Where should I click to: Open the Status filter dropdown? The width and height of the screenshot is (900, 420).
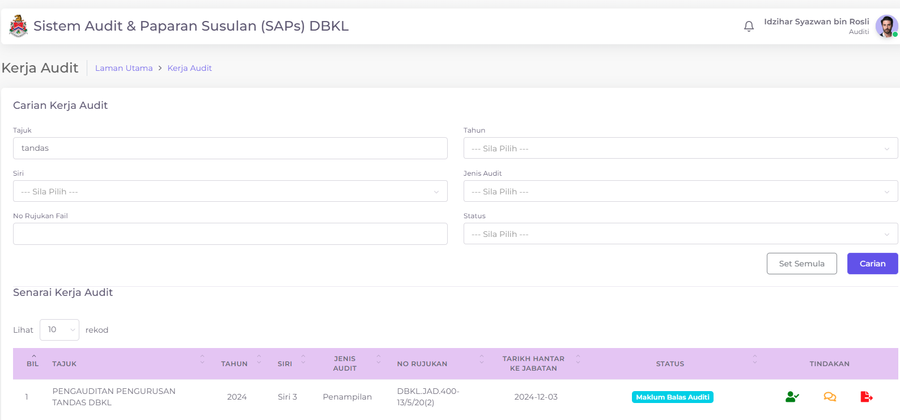pos(680,234)
